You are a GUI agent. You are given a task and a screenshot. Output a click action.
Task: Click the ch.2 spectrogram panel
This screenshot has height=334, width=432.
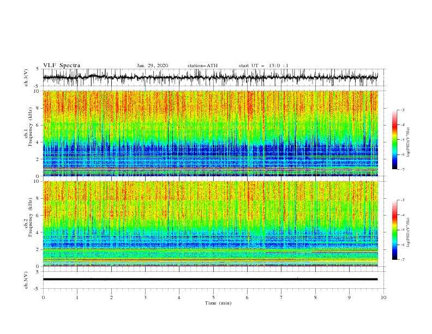point(210,224)
